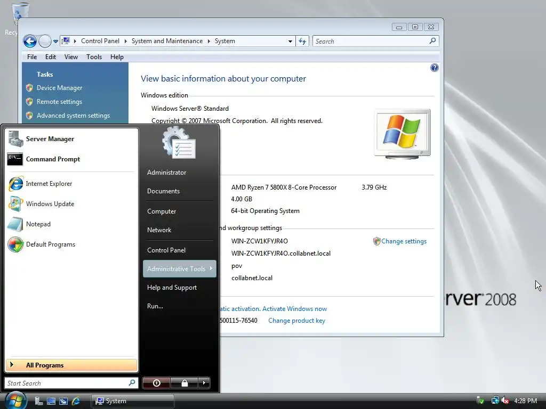The width and height of the screenshot is (546, 409).
Task: Click the safely remove hardware tray icon
Action: click(480, 400)
